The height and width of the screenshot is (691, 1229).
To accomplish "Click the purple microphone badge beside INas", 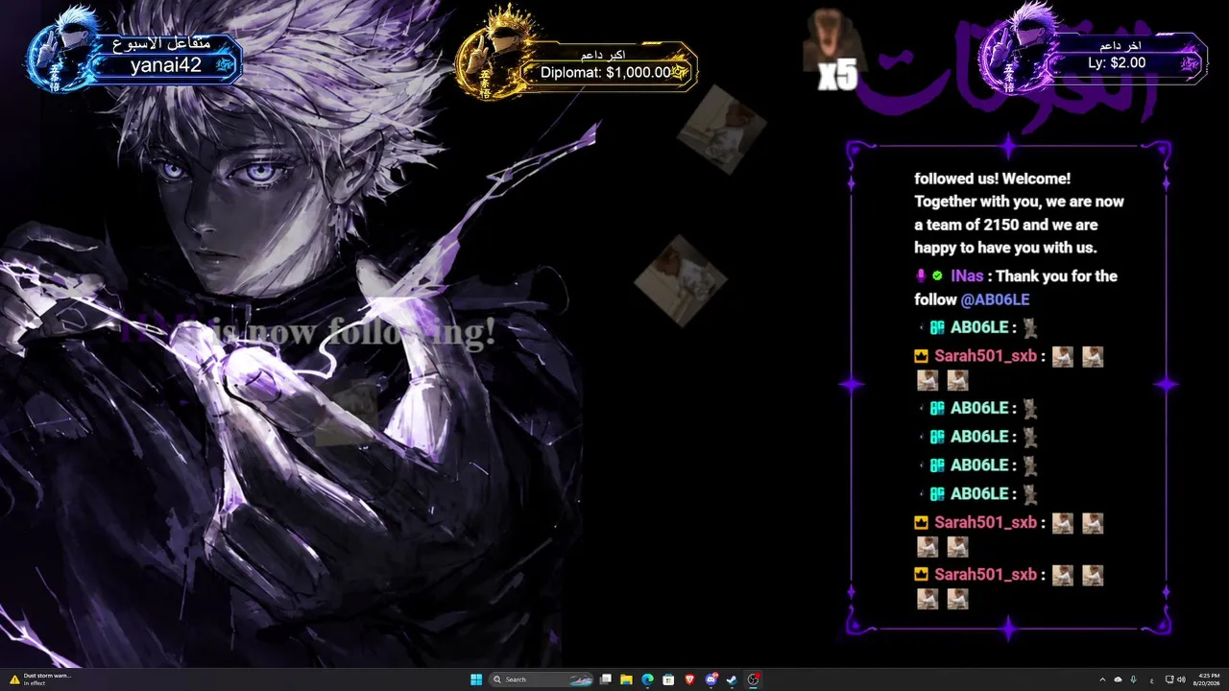I will (921, 276).
